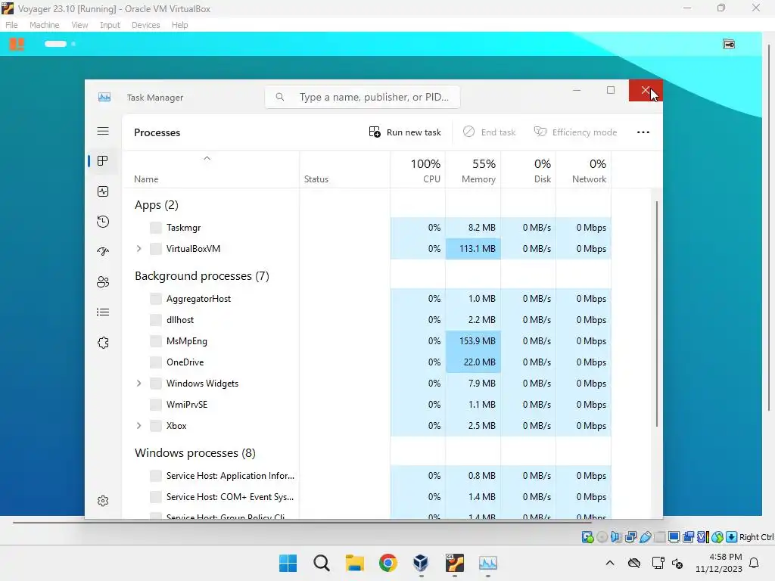Open the Services puzzle-piece icon in sidebar
This screenshot has height=581, width=775.
[103, 343]
